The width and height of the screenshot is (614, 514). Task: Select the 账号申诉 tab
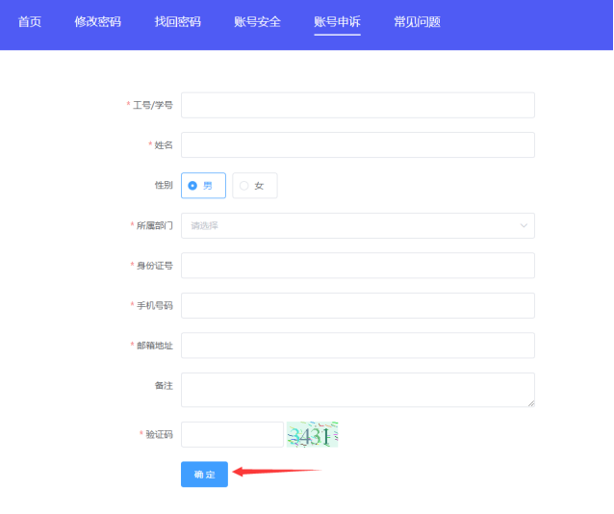point(337,21)
